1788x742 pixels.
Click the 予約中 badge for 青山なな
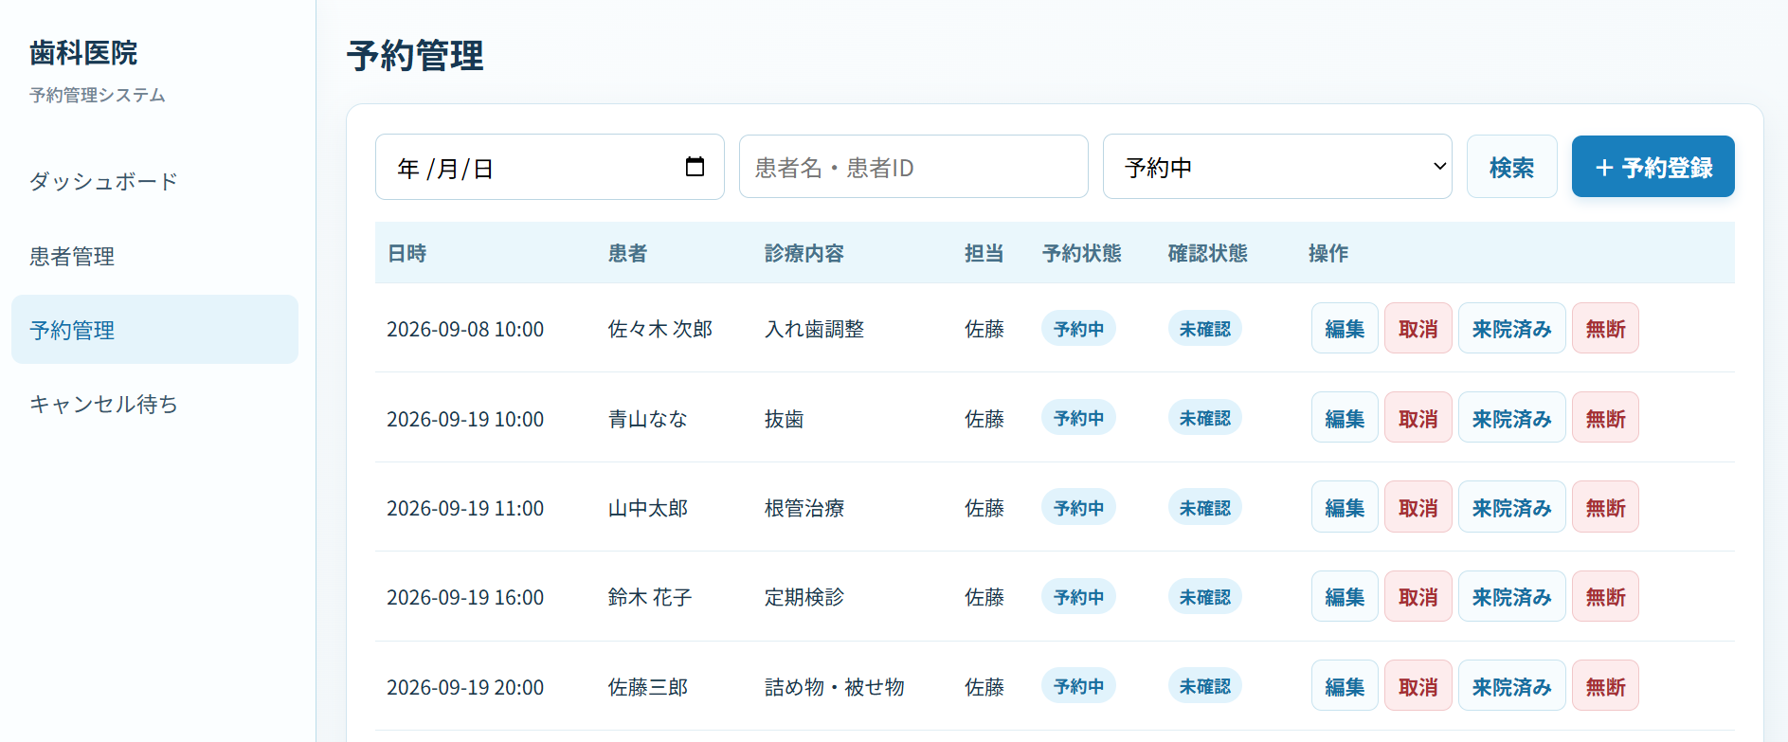(x=1078, y=418)
